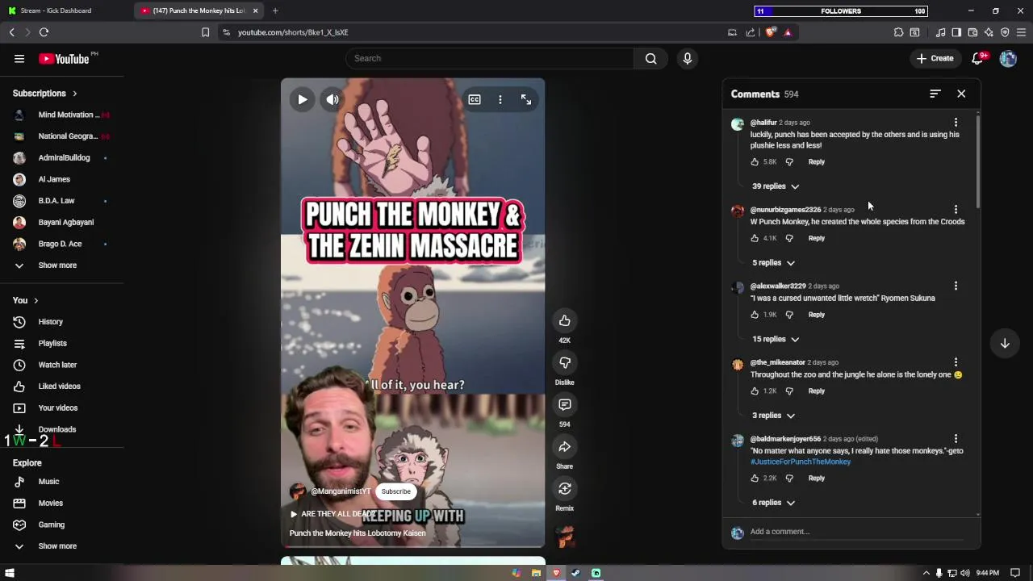
Task: Play the Shorts video
Action: coord(302,99)
